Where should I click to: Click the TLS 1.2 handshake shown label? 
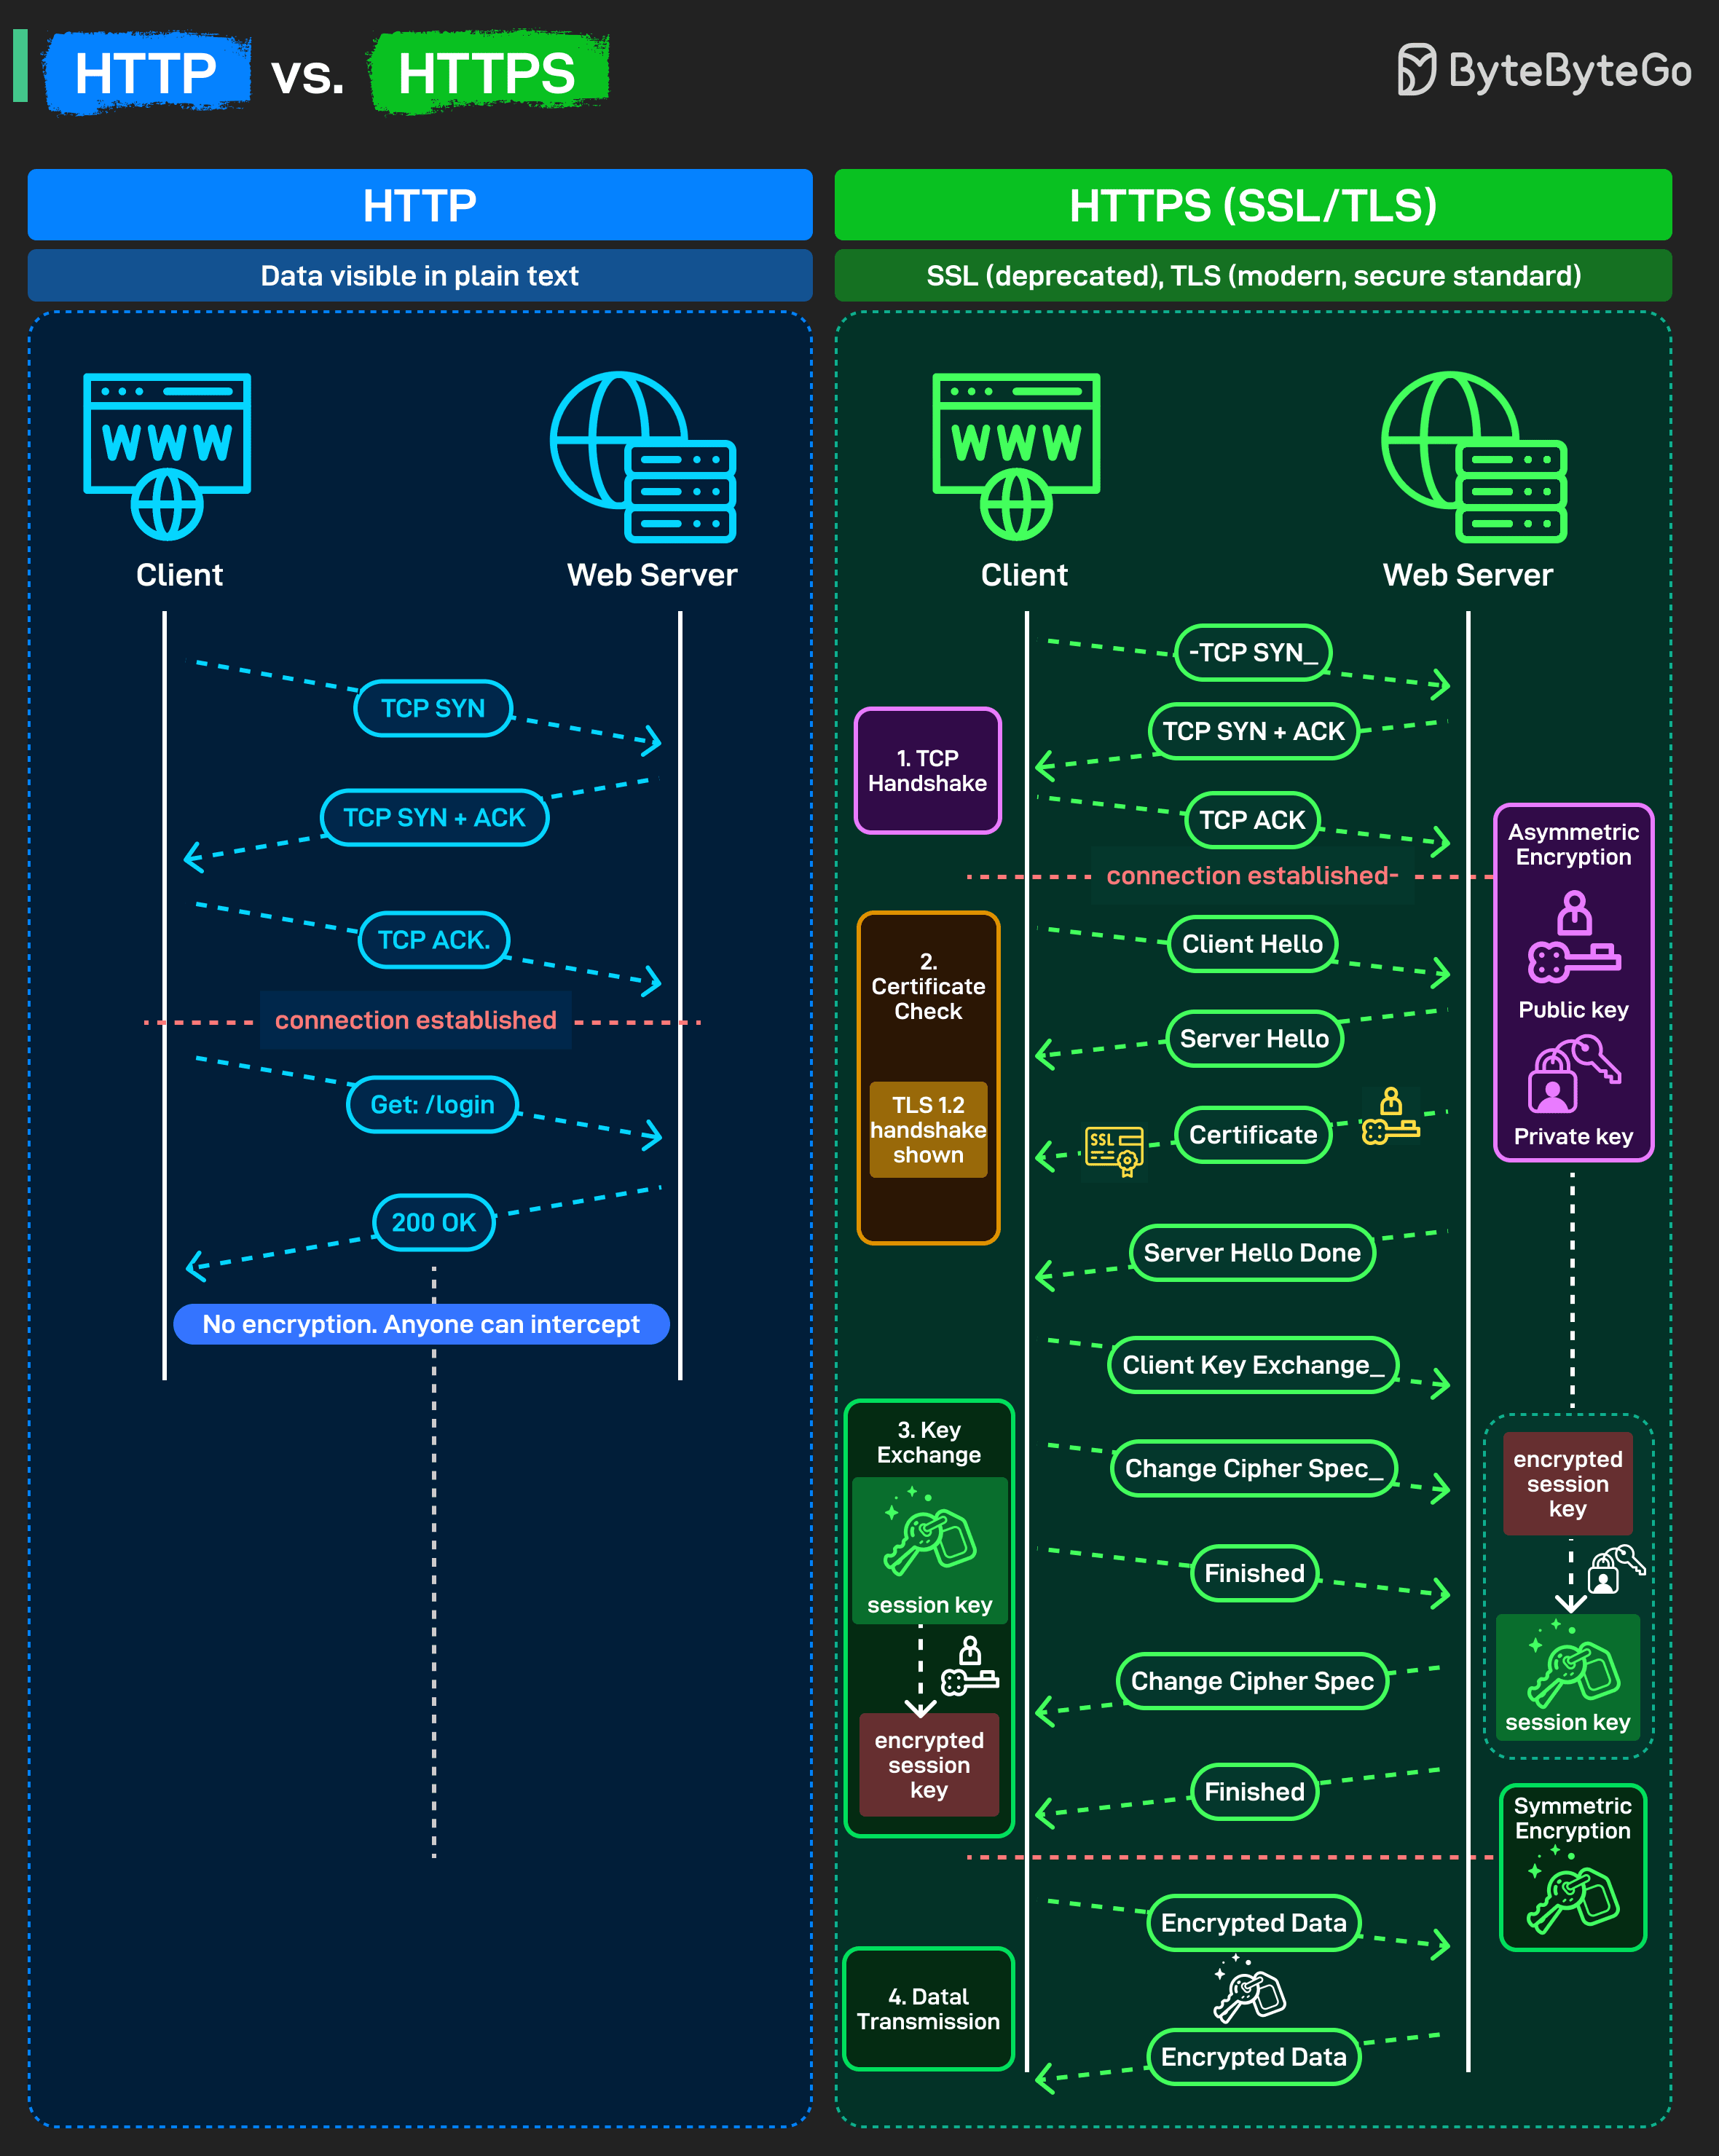point(928,1129)
